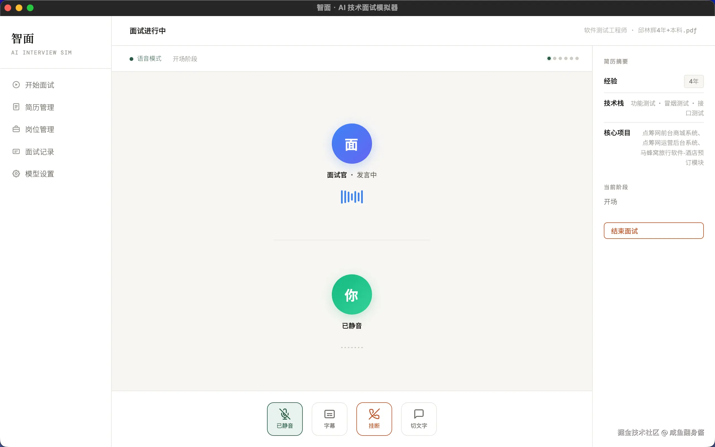The image size is (715, 447).
Task: Click the 语音模式 status label
Action: [149, 58]
